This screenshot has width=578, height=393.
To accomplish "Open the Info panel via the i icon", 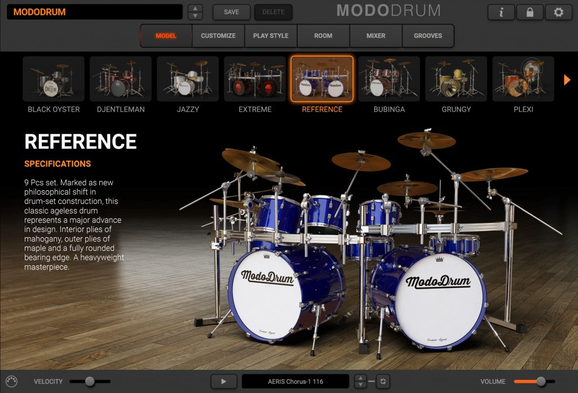I will 501,12.
